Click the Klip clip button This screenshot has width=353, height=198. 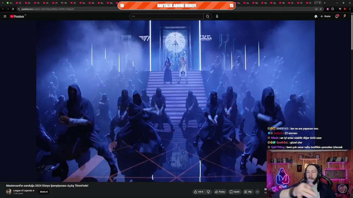click(248, 192)
